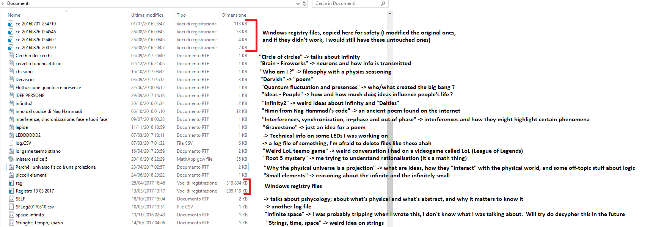The width and height of the screenshot is (667, 227).
Task: Click the scroll up arrow of file list
Action: click(x=390, y=14)
